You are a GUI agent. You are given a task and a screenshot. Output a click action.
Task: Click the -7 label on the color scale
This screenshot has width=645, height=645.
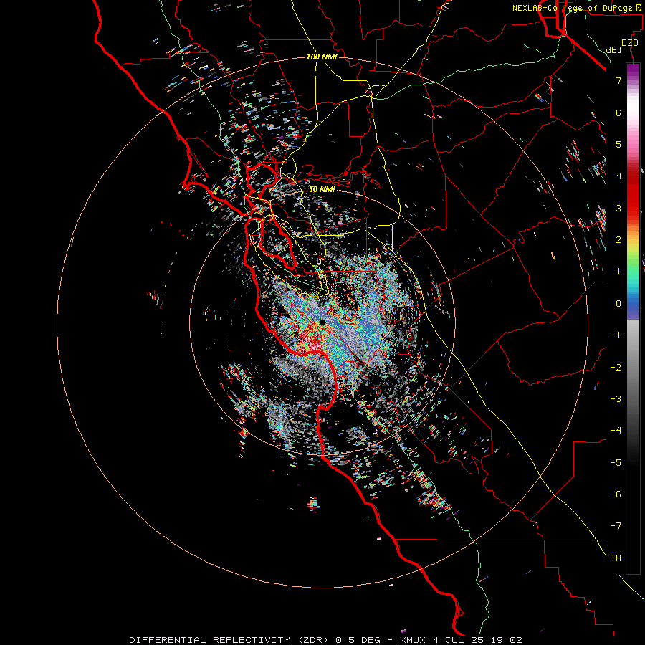(x=616, y=526)
